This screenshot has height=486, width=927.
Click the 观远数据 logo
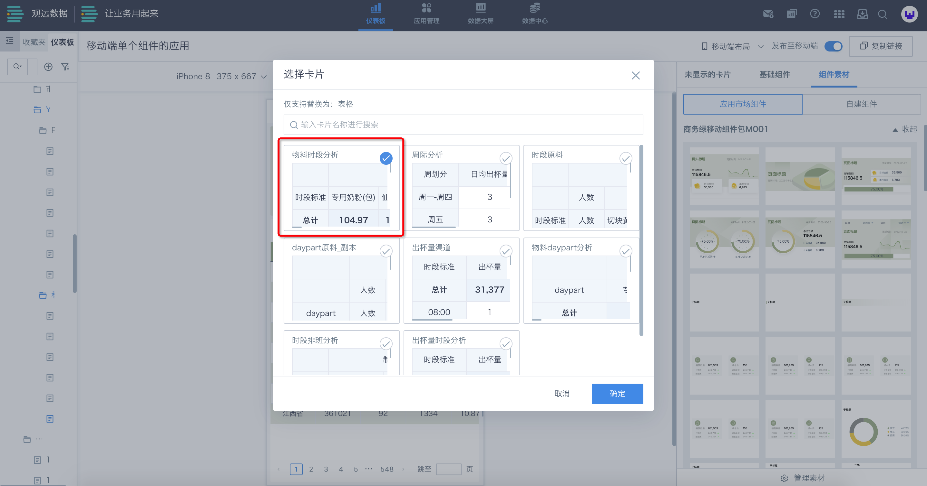[37, 14]
